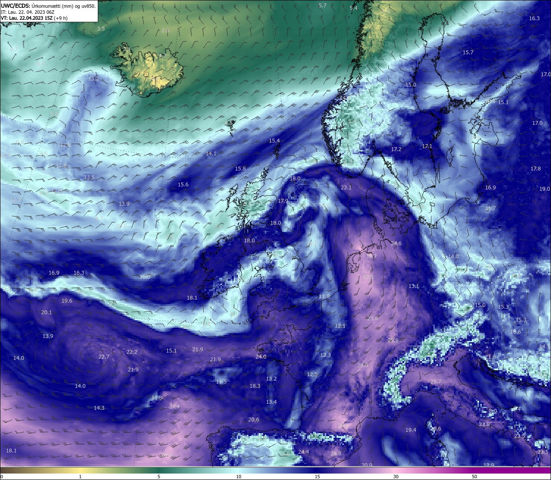Click the 25.8 value over Germany

tap(372, 318)
